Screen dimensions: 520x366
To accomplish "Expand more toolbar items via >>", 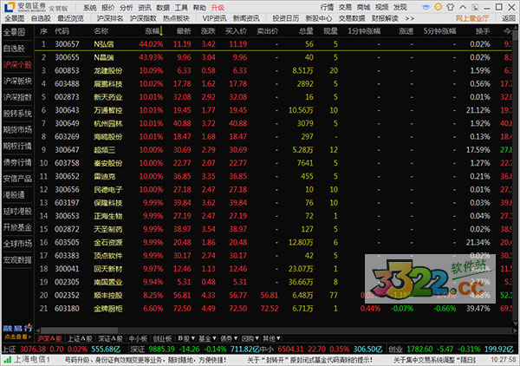I will tap(410, 18).
